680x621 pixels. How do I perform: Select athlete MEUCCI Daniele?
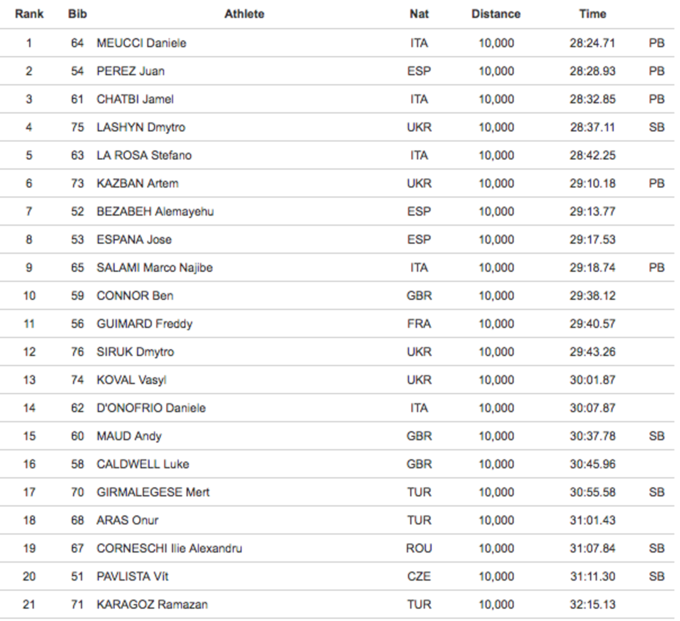tap(141, 43)
